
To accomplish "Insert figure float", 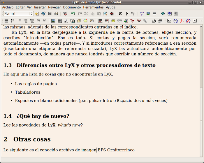I will (53, 21).
